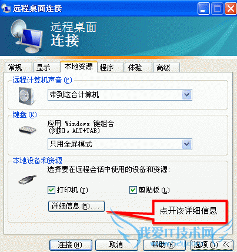Click the 连接 (N) button
Image resolution: width=237 pixels, height=252 pixels.
tap(71, 245)
